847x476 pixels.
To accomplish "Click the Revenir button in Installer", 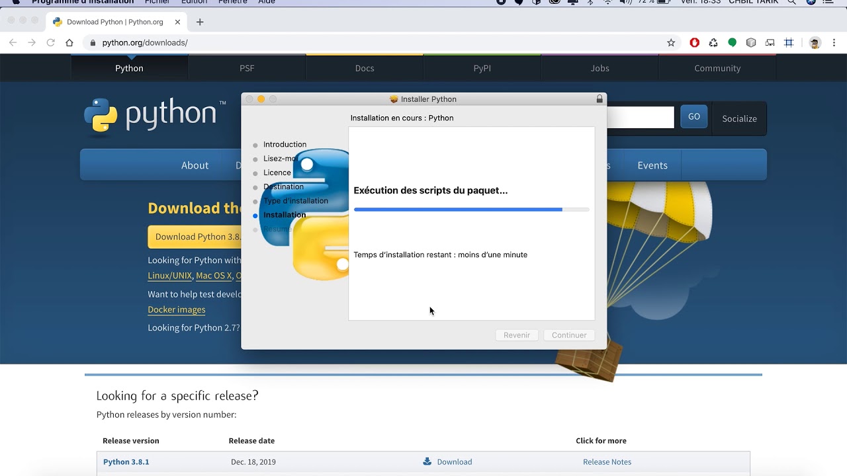I will [517, 335].
